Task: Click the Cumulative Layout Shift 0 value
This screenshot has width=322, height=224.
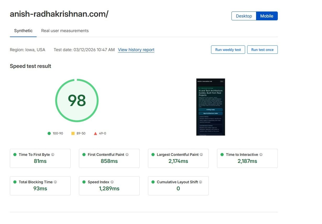Action: [178, 188]
